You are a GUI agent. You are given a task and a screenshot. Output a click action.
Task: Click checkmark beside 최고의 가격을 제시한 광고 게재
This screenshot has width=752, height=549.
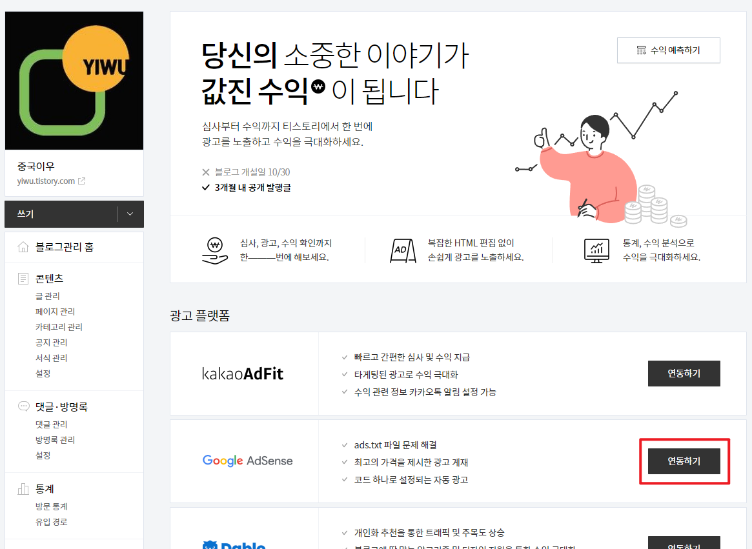click(344, 462)
